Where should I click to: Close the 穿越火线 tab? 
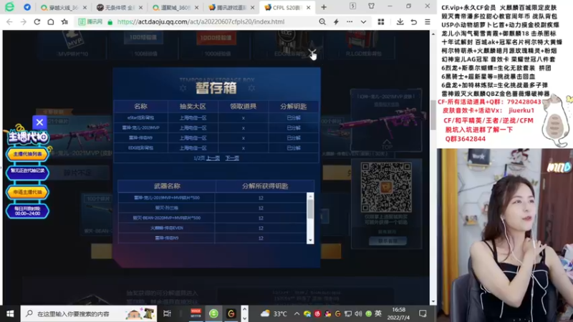tap(85, 7)
